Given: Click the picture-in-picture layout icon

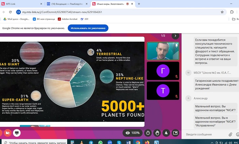Looking at the screenshot, I should point(175,133).
